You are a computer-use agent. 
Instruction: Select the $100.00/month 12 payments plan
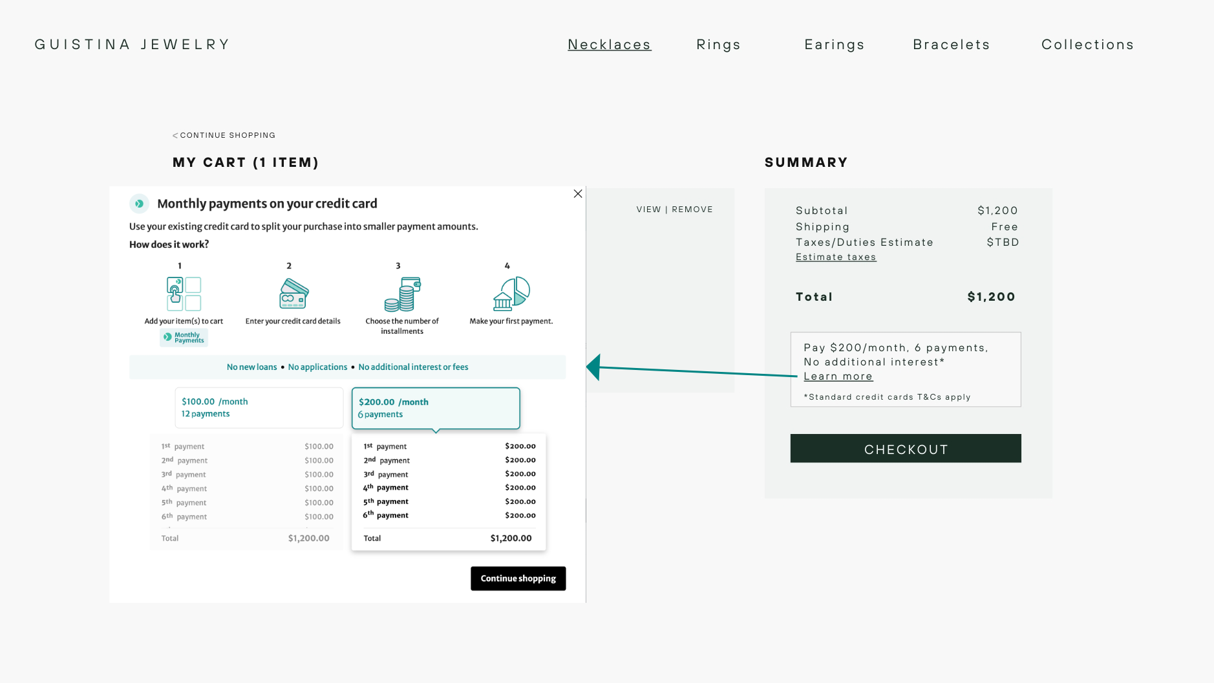click(x=259, y=407)
